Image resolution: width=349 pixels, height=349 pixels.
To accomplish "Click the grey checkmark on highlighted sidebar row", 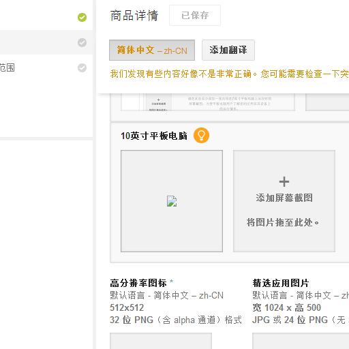I will pyautogui.click(x=82, y=42).
